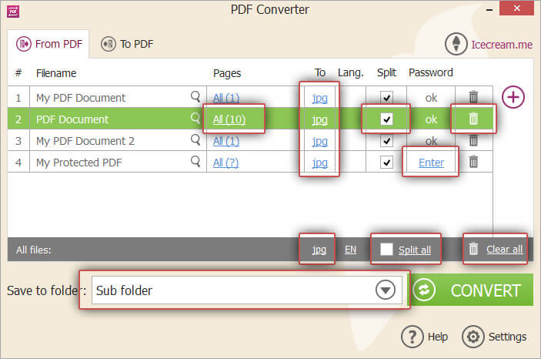Click magnifier icon next to 'PDF Document'
The image size is (541, 359).
pos(195,119)
